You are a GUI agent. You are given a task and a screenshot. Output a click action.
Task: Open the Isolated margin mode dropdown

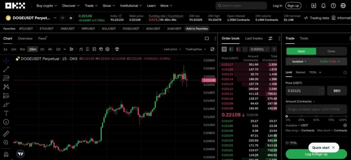click(299, 61)
